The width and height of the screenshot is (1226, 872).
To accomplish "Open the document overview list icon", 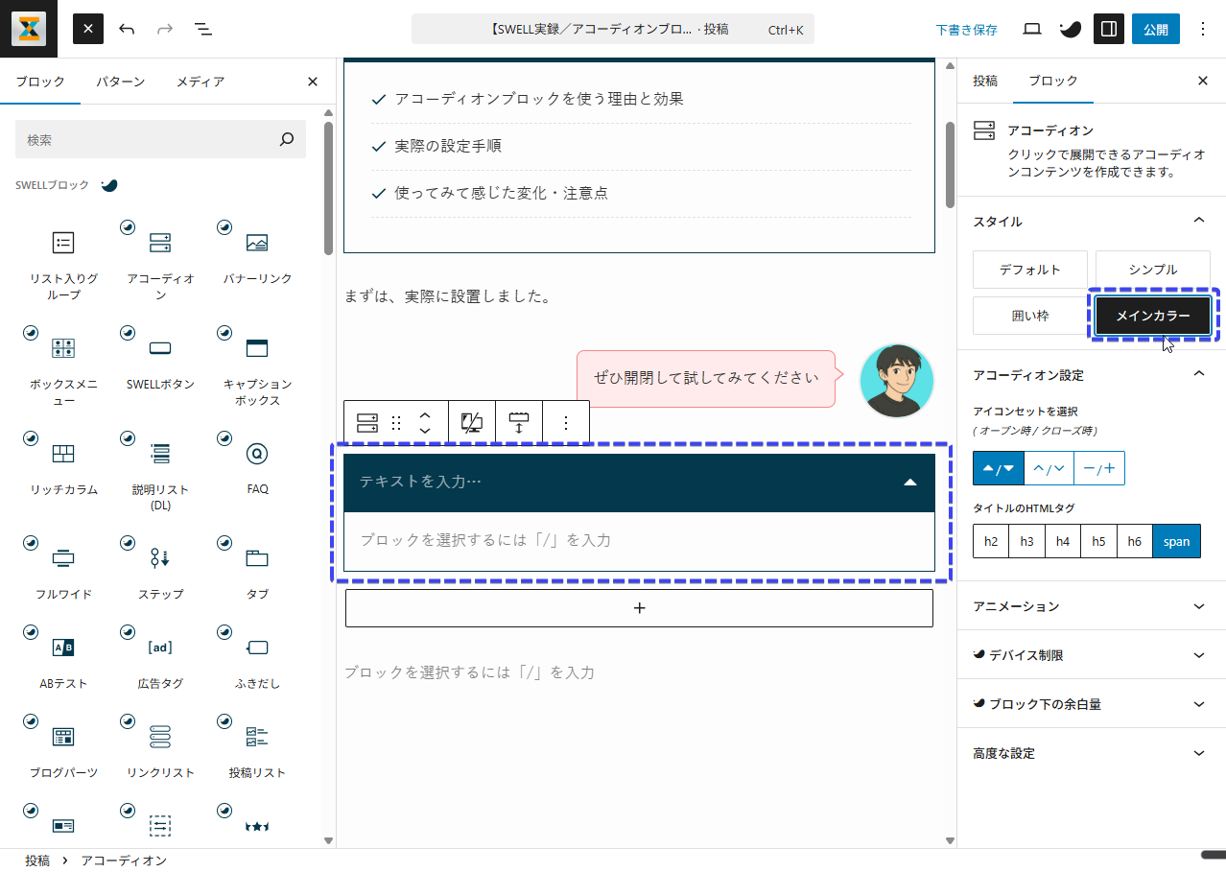I will [x=203, y=29].
